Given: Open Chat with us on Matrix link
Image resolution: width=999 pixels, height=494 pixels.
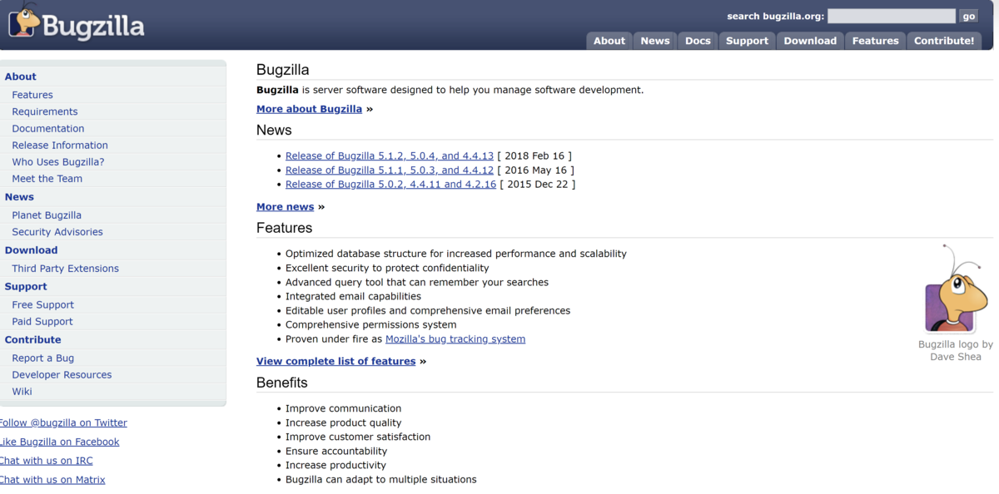Looking at the screenshot, I should [x=52, y=480].
